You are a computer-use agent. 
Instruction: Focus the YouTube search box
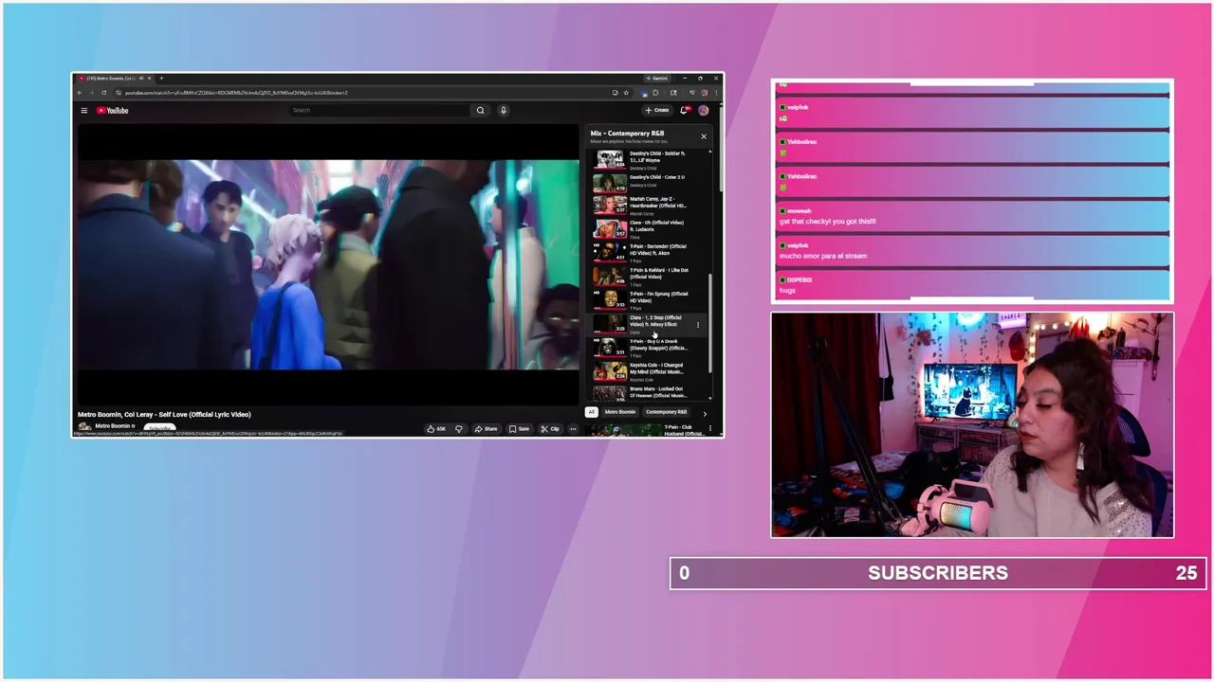click(379, 111)
